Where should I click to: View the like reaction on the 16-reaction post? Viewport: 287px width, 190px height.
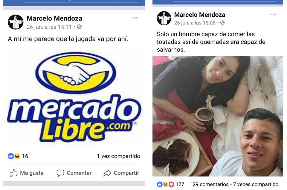[x=11, y=156]
